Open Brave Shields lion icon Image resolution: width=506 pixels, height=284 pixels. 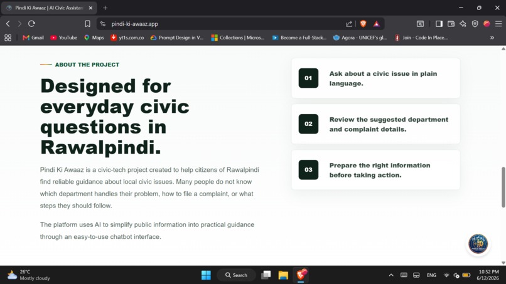pos(363,24)
